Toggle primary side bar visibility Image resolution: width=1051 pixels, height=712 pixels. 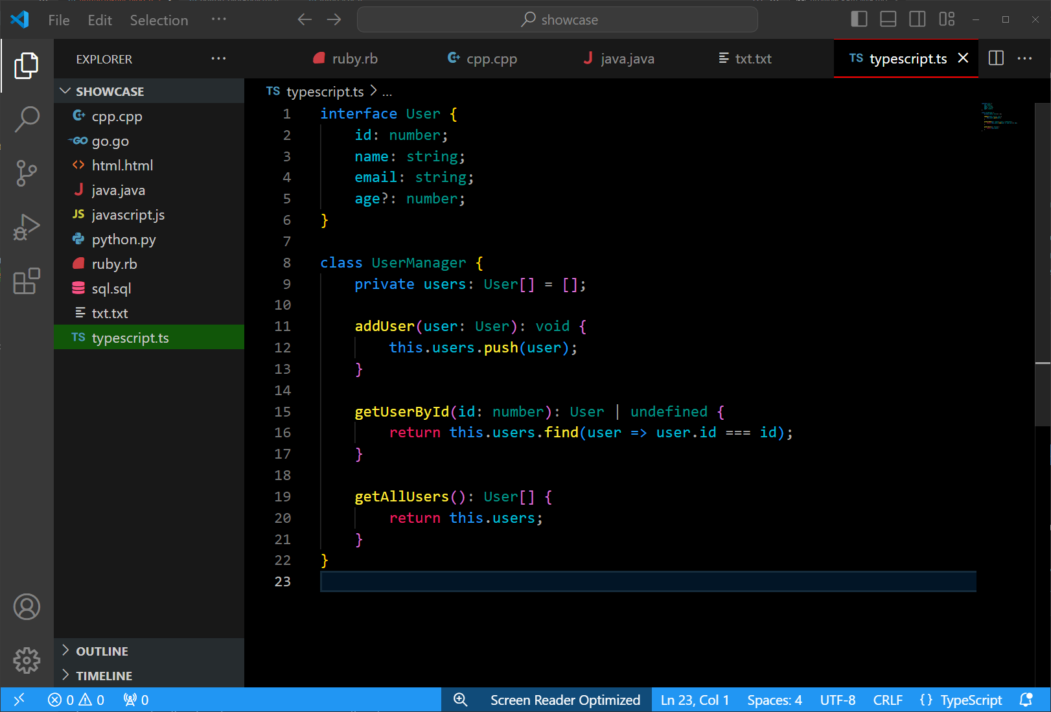[859, 19]
